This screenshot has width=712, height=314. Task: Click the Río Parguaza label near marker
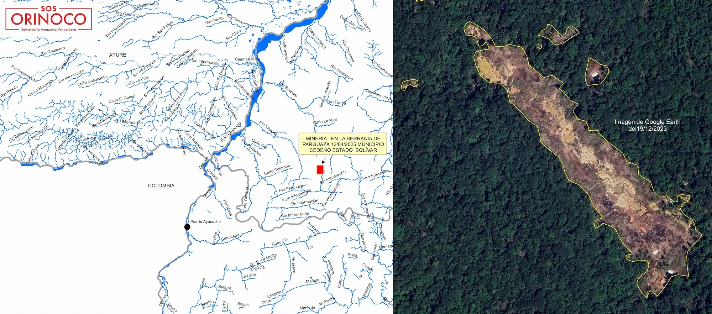(291, 188)
